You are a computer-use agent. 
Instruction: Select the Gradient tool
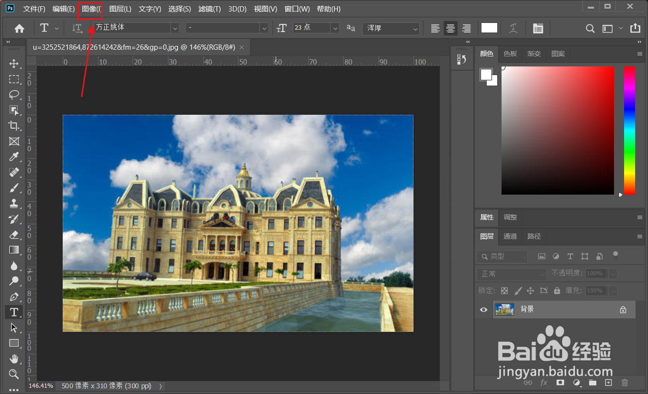tap(14, 250)
